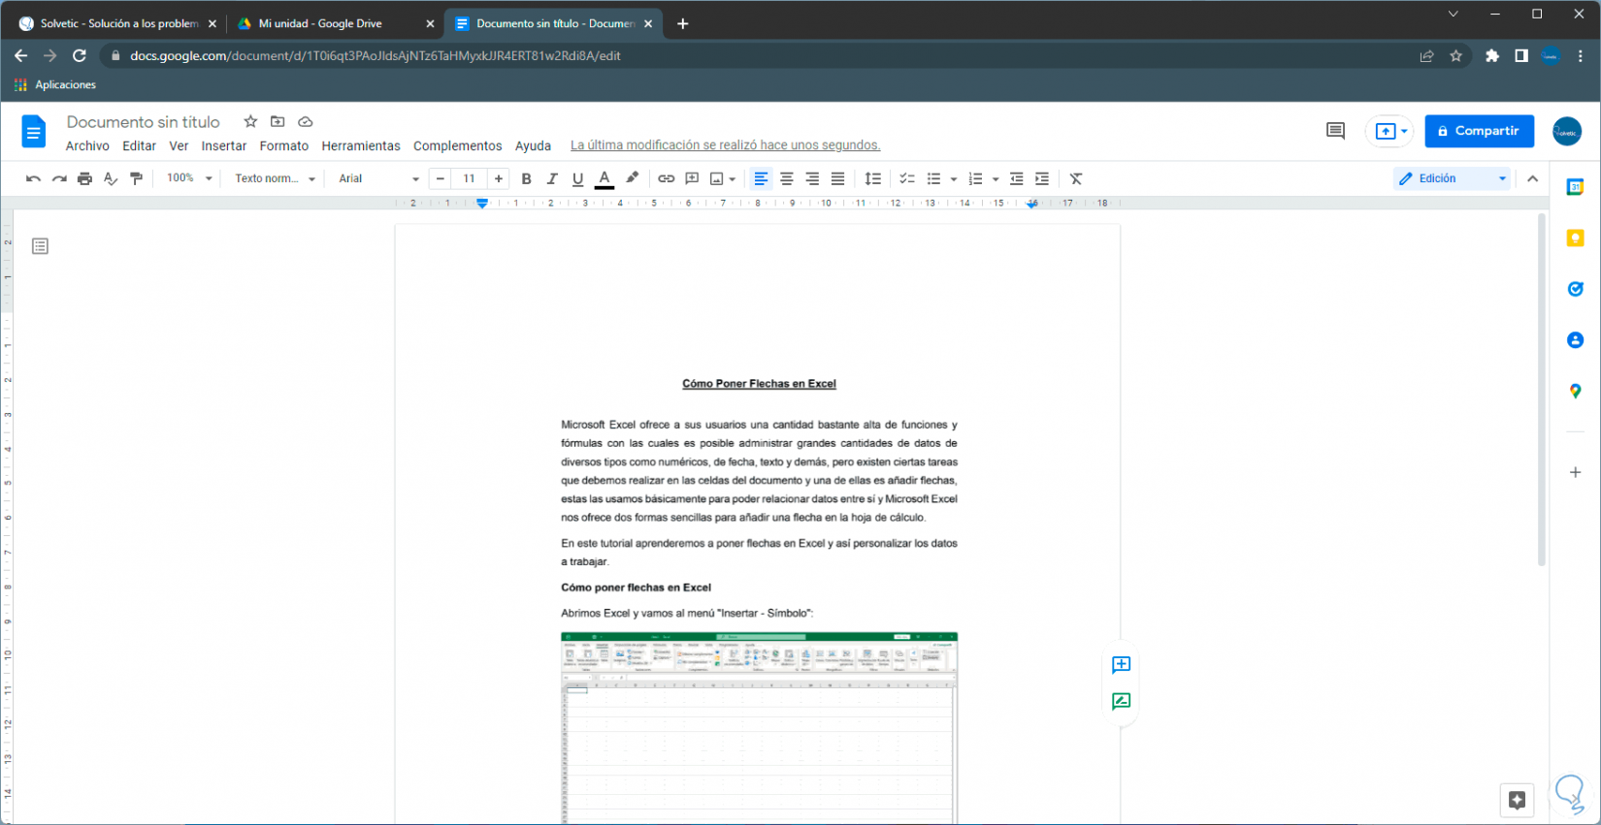Toggle the bulleted list
Screen dimensions: 1601x825
[933, 178]
